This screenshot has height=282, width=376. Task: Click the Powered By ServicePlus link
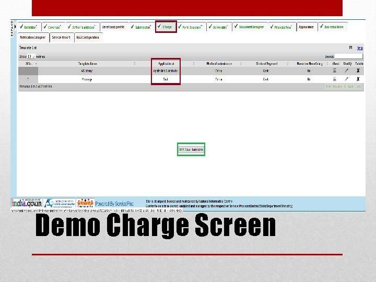(x=114, y=204)
